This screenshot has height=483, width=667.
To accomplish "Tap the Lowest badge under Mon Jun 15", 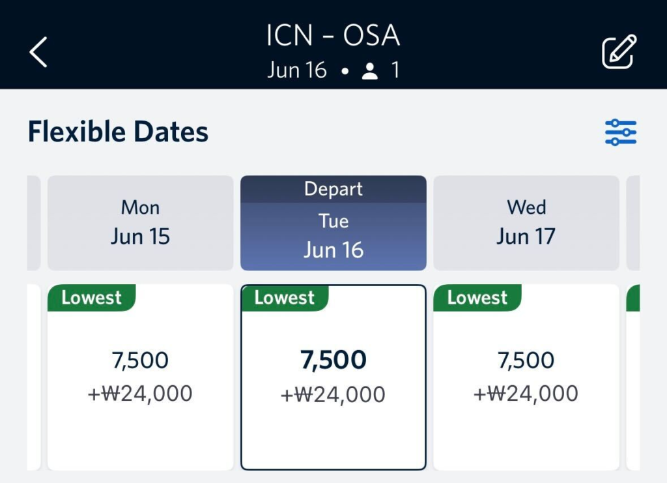I will tap(91, 298).
